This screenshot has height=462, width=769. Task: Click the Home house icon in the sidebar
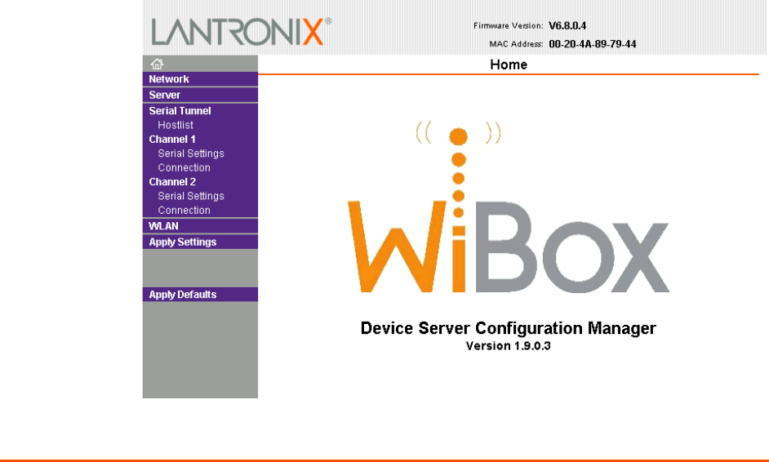[x=157, y=64]
